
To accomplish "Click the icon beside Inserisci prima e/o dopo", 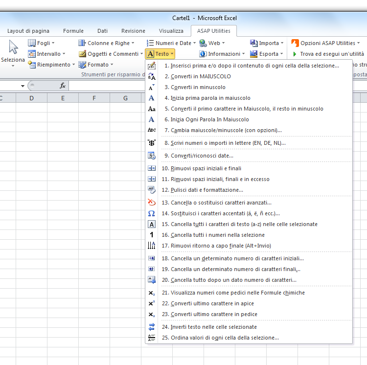I will pyautogui.click(x=152, y=66).
